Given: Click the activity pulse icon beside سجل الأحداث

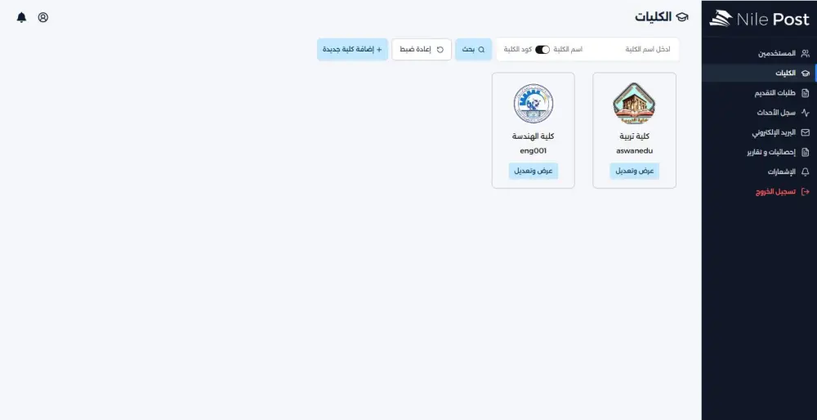Looking at the screenshot, I should (x=805, y=113).
